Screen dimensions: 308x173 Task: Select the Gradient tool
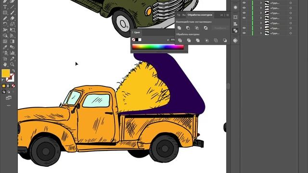point(12,41)
